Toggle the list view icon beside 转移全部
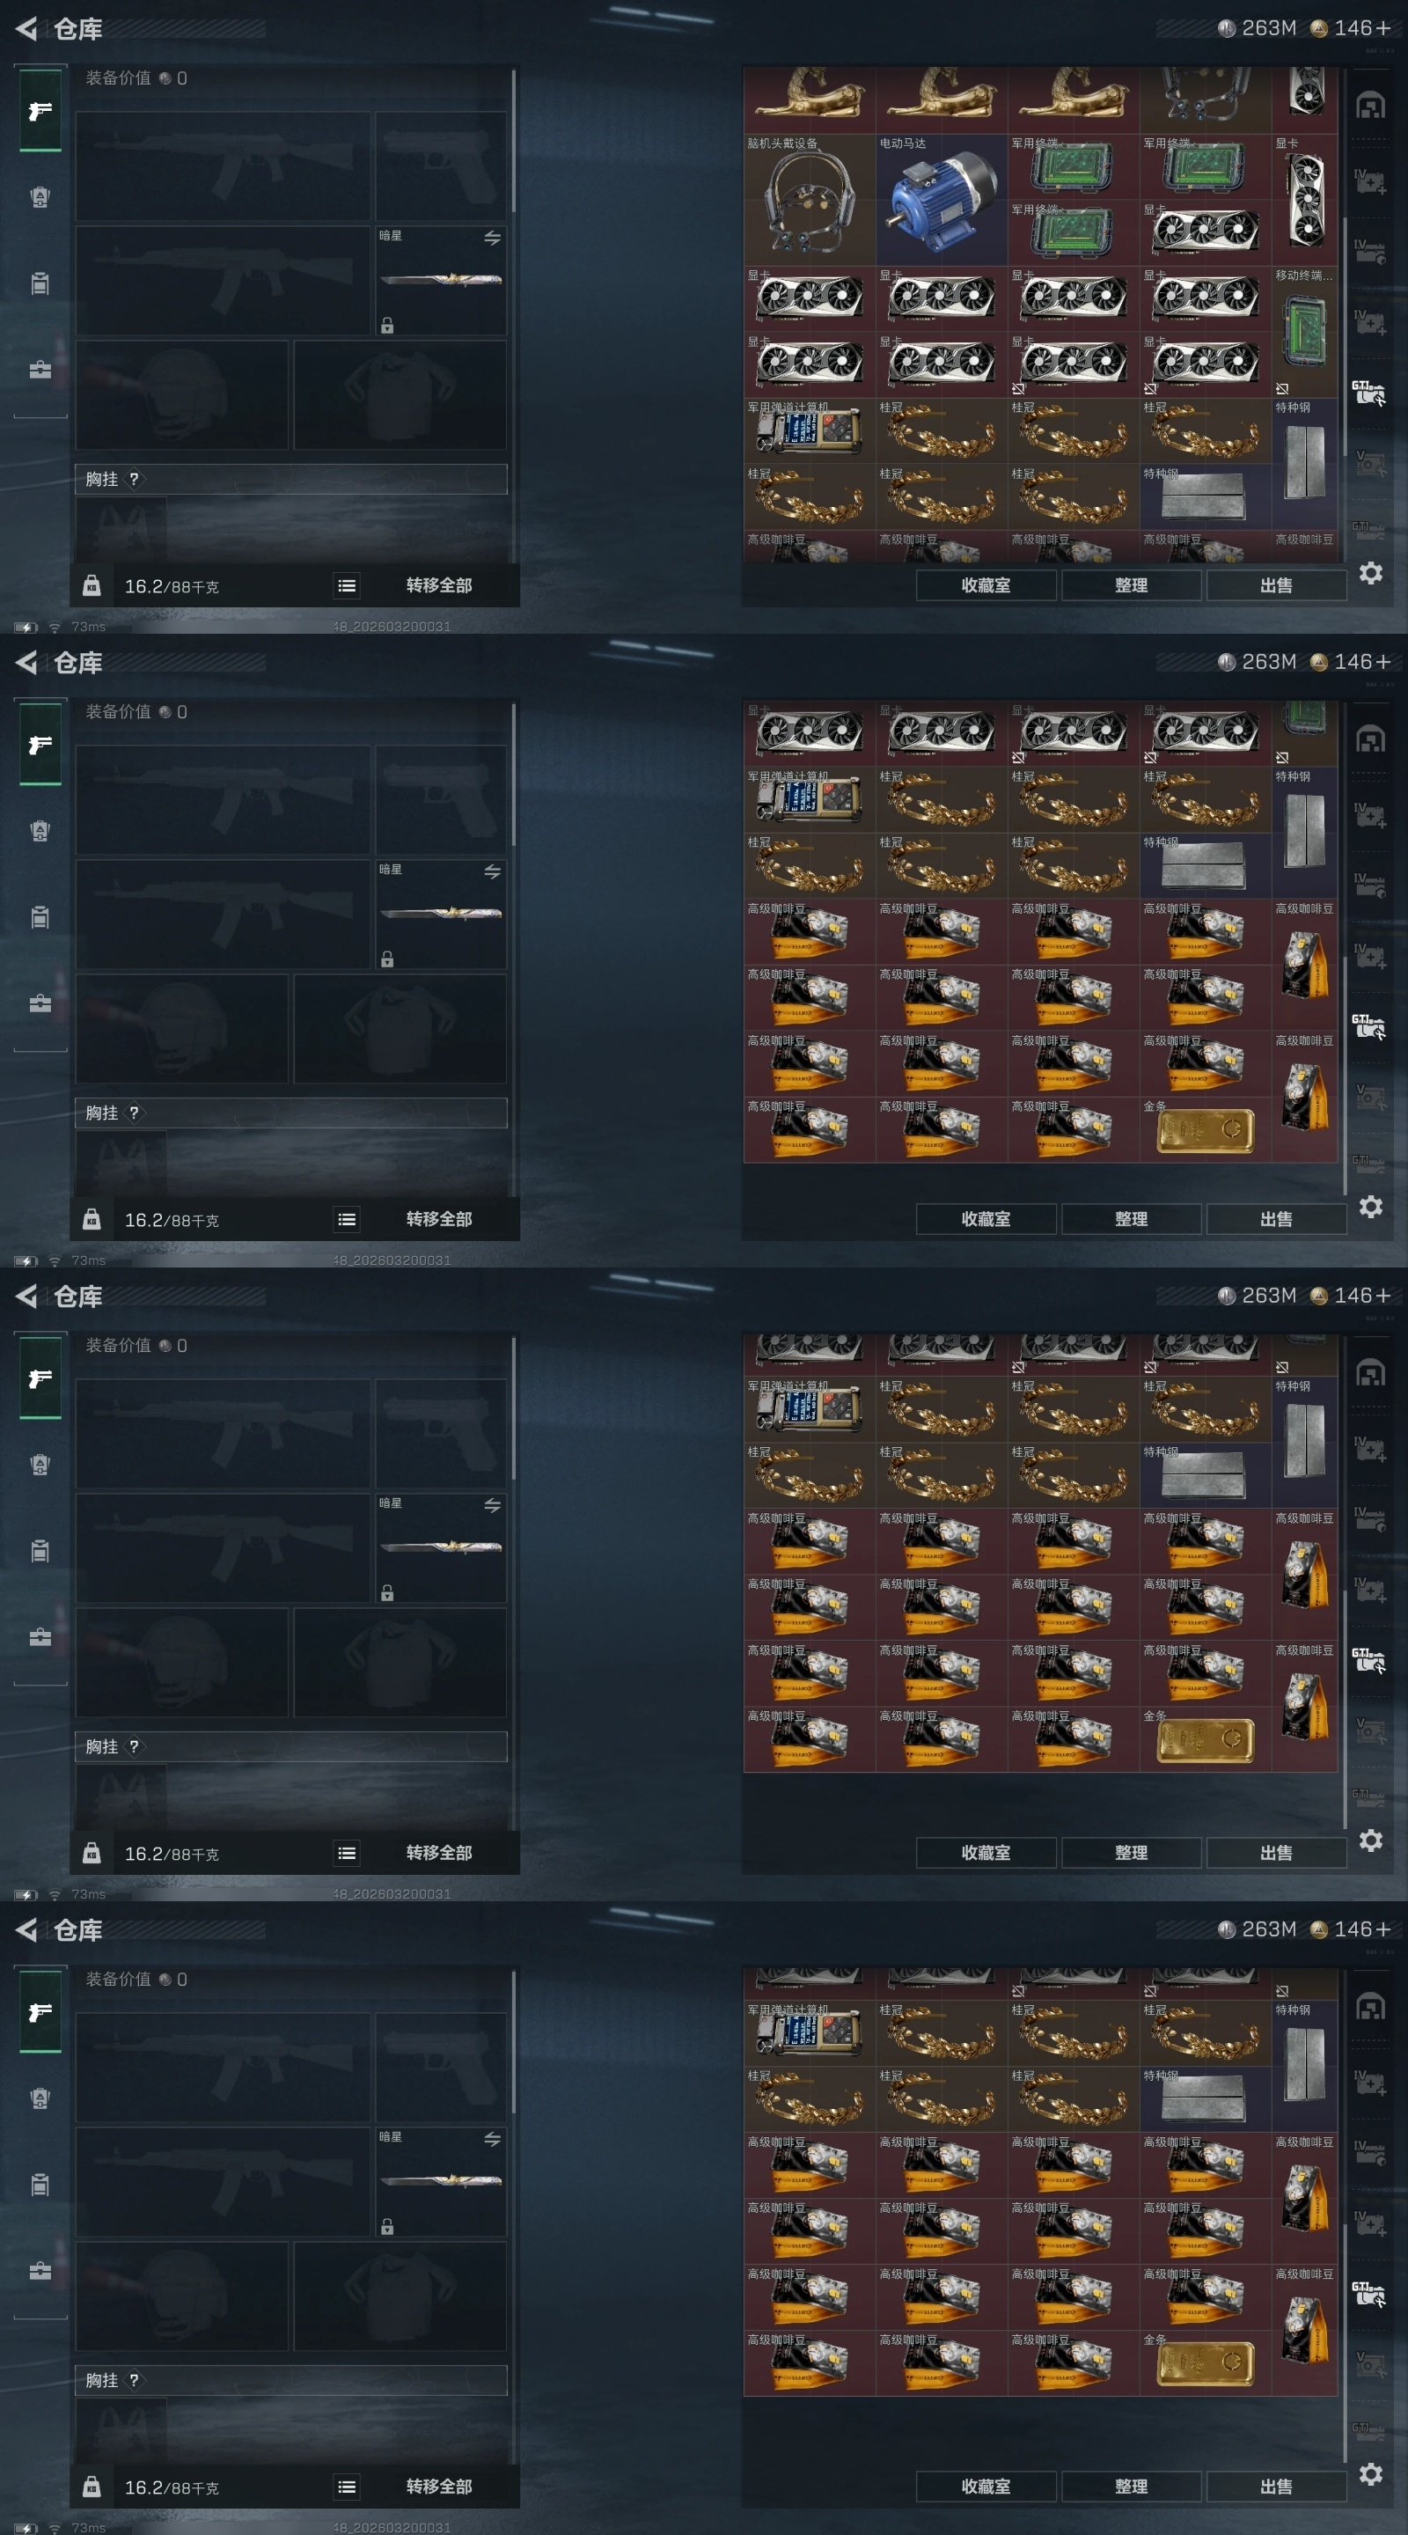 (347, 585)
